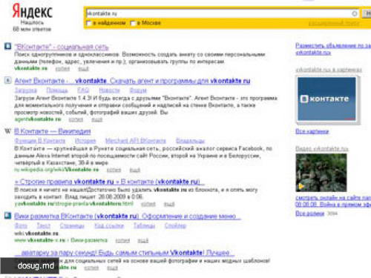Image resolution: width=371 pixels, height=278 pixels.
Task: Open the 'Функции В Контакте' sitelink
Action: tap(40, 141)
